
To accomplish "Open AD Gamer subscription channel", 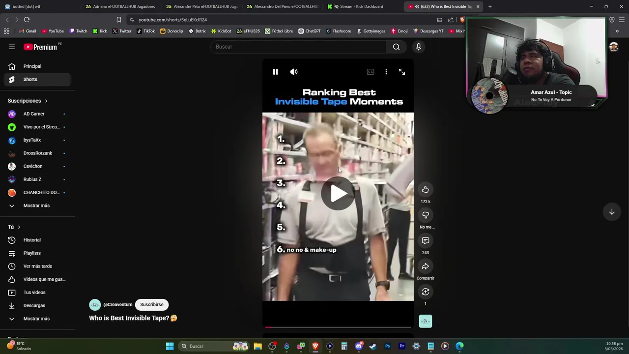I will [x=37, y=114].
